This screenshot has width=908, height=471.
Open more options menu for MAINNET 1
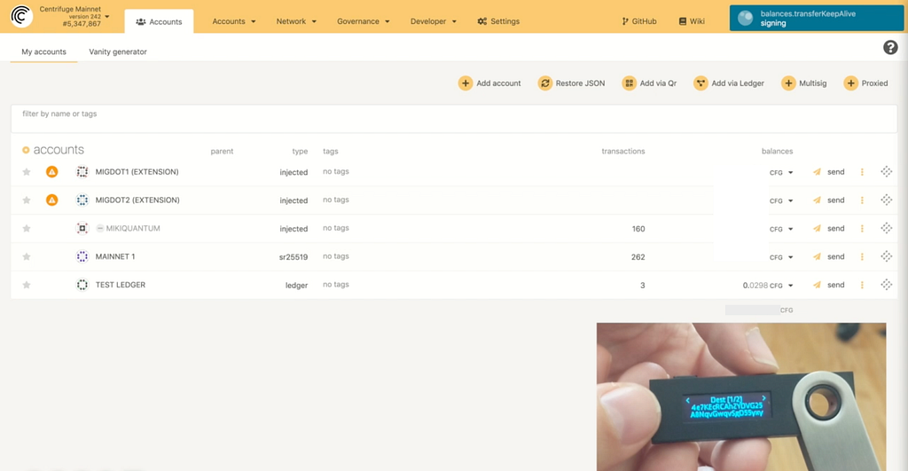862,256
